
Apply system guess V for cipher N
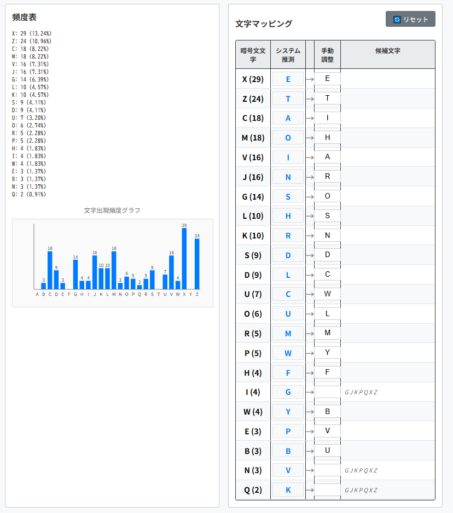[288, 470]
